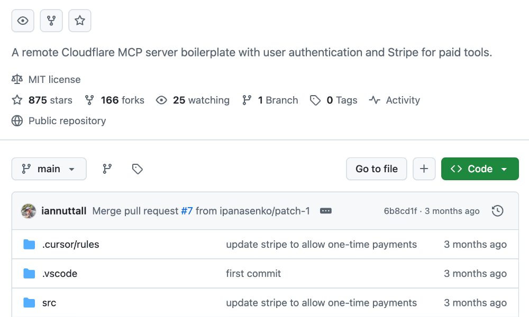This screenshot has width=529, height=317.
Task: Open pull request #7 link
Action: (189, 210)
